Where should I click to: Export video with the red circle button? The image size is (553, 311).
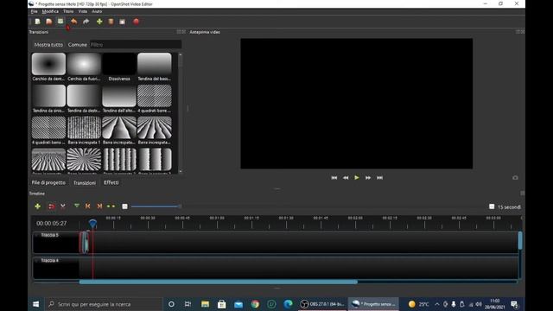pyautogui.click(x=137, y=22)
